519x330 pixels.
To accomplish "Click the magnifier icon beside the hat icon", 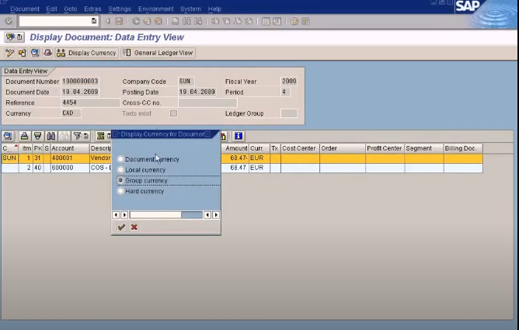I will click(35, 53).
